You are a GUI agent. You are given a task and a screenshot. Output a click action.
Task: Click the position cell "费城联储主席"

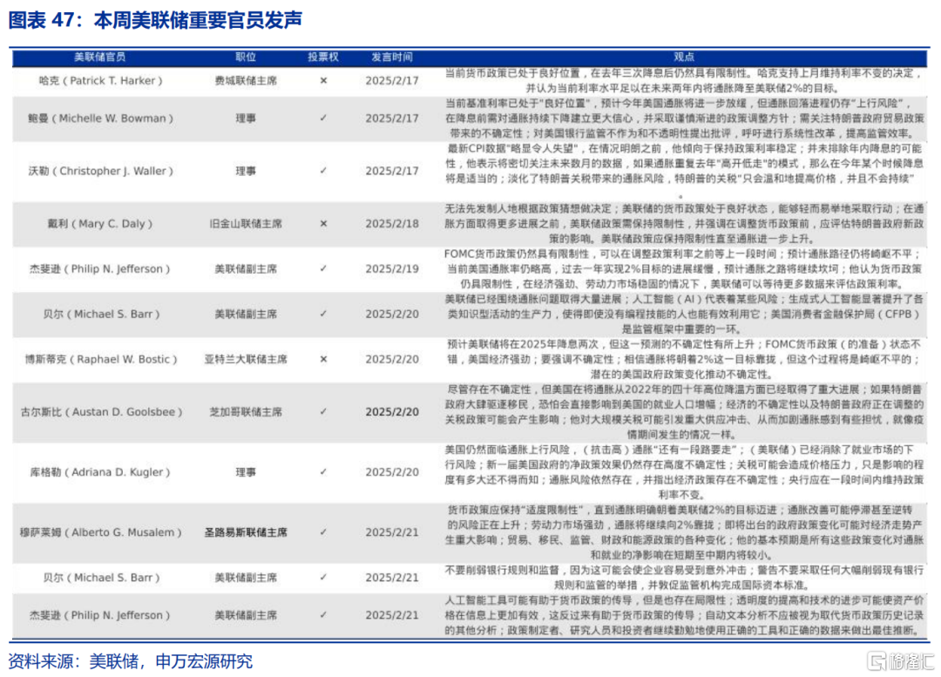coord(246,80)
